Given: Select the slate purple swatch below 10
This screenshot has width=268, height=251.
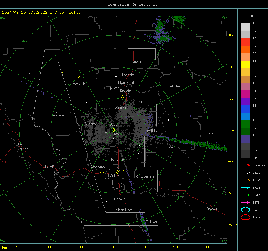Looking at the screenshot, I should coord(245,139).
